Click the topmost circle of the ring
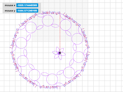Screen dimensions: 123x92 coord(48,20)
